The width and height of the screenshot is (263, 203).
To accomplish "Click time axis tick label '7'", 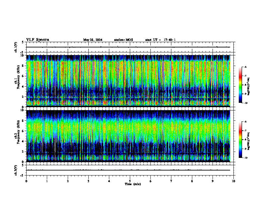I will pos(171,181).
